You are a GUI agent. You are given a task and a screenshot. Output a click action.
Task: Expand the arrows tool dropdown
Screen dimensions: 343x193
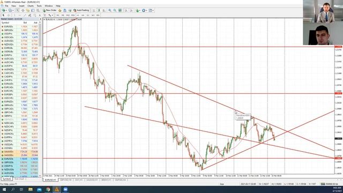(53, 16)
